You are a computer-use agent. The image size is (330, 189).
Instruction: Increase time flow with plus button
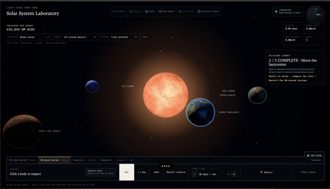click(234, 174)
